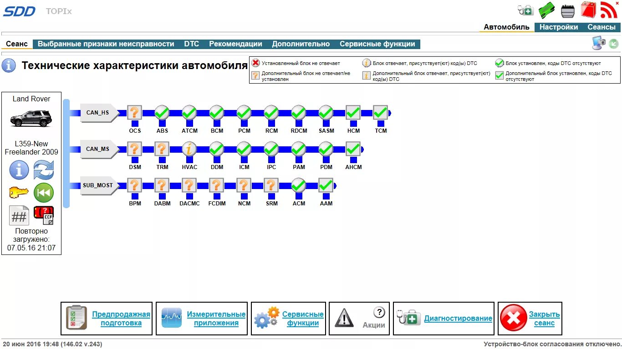Open the Дополнительно tab
Screen dimensions: 622x349
point(301,44)
